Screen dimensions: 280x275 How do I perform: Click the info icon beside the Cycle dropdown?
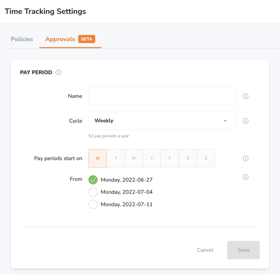(245, 121)
